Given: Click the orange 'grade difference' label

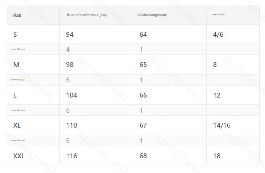Looking at the screenshot, I should pyautogui.click(x=18, y=80).
